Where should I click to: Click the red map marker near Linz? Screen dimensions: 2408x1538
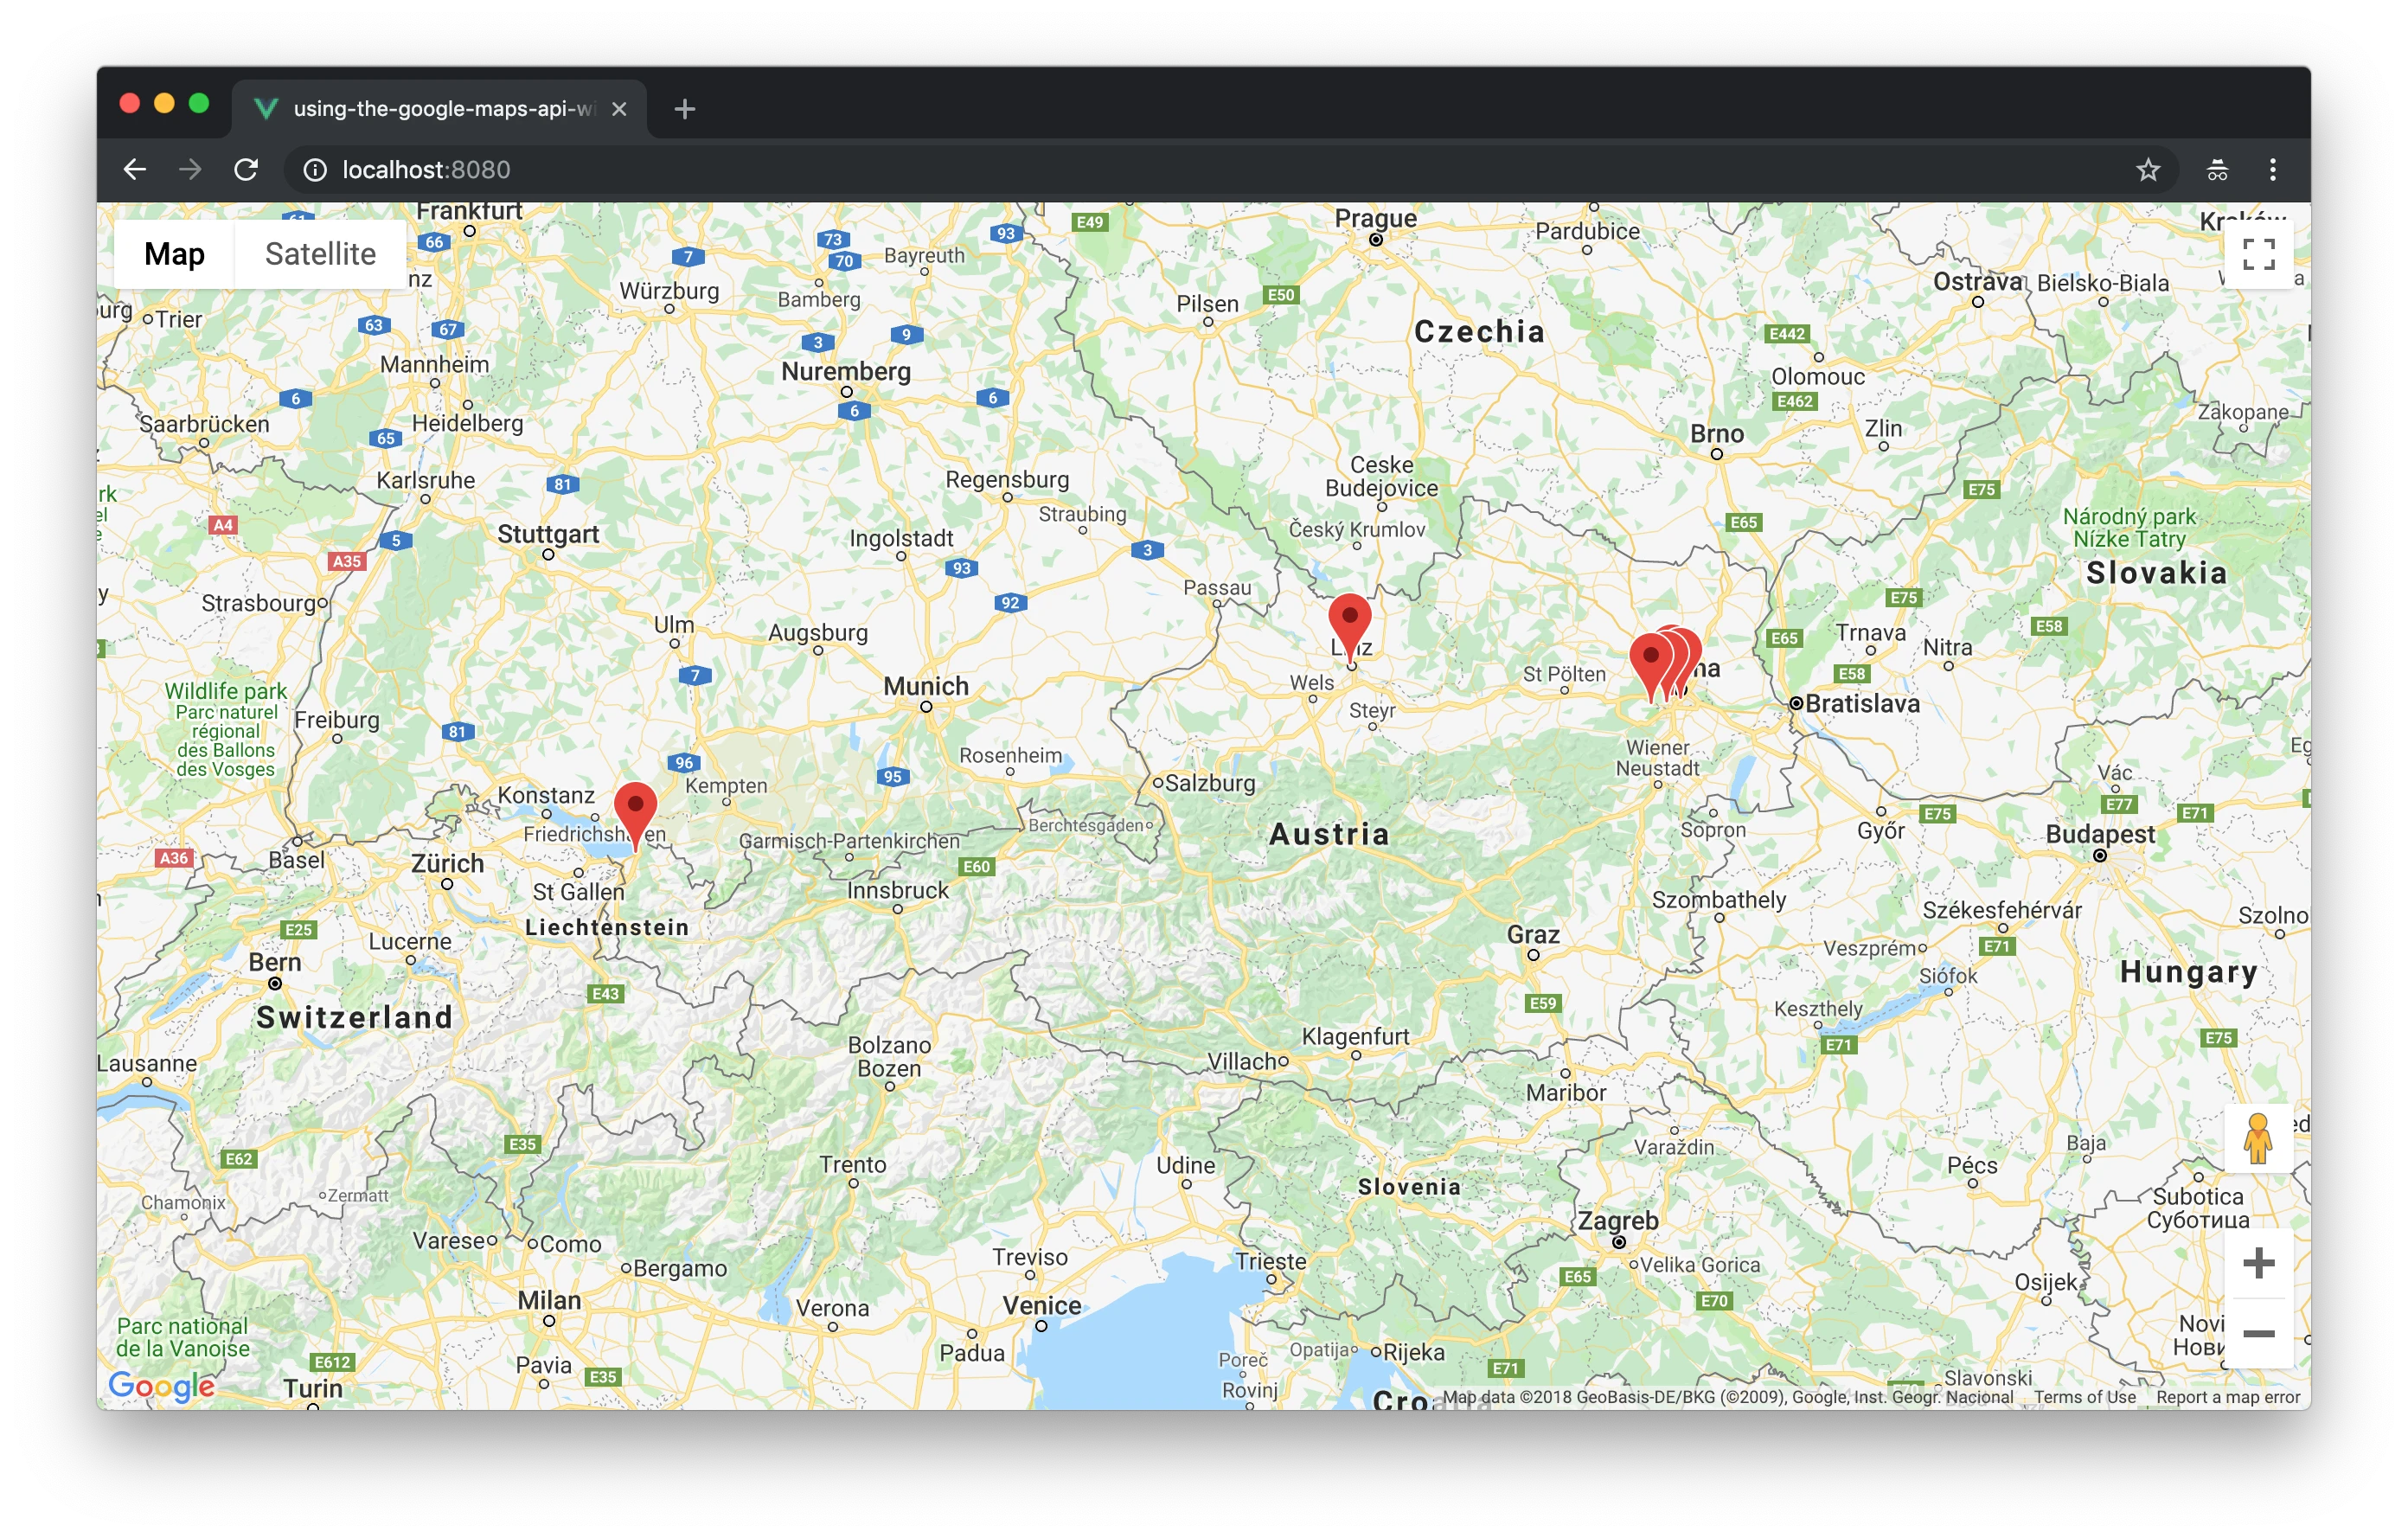(1349, 621)
